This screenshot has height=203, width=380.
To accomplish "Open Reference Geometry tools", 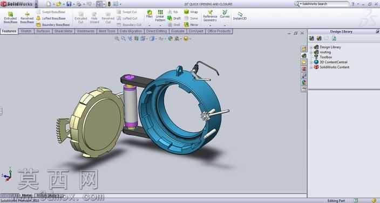I will point(210,16).
